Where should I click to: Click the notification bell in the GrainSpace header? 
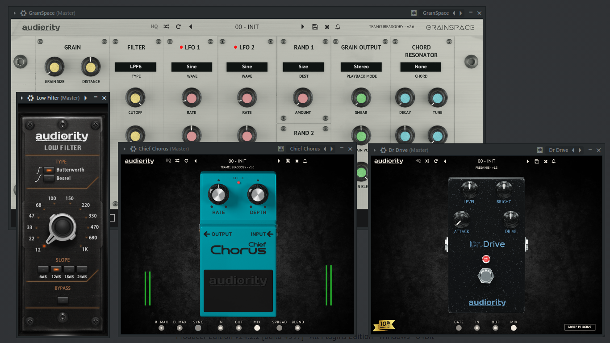[338, 27]
